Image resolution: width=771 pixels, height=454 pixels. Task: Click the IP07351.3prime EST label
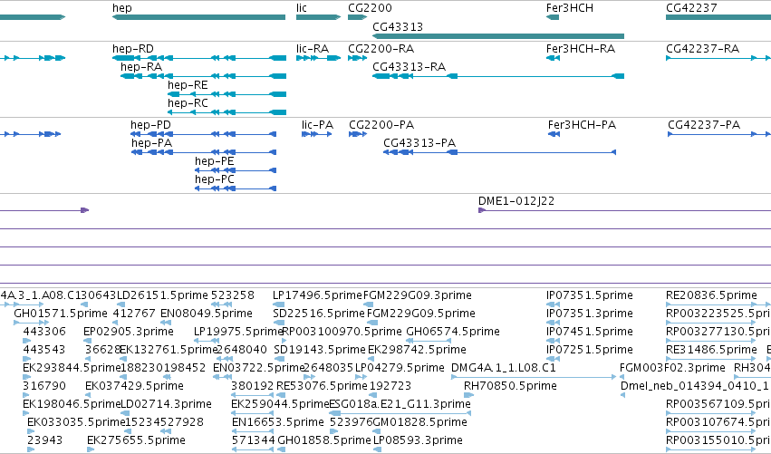[590, 314]
